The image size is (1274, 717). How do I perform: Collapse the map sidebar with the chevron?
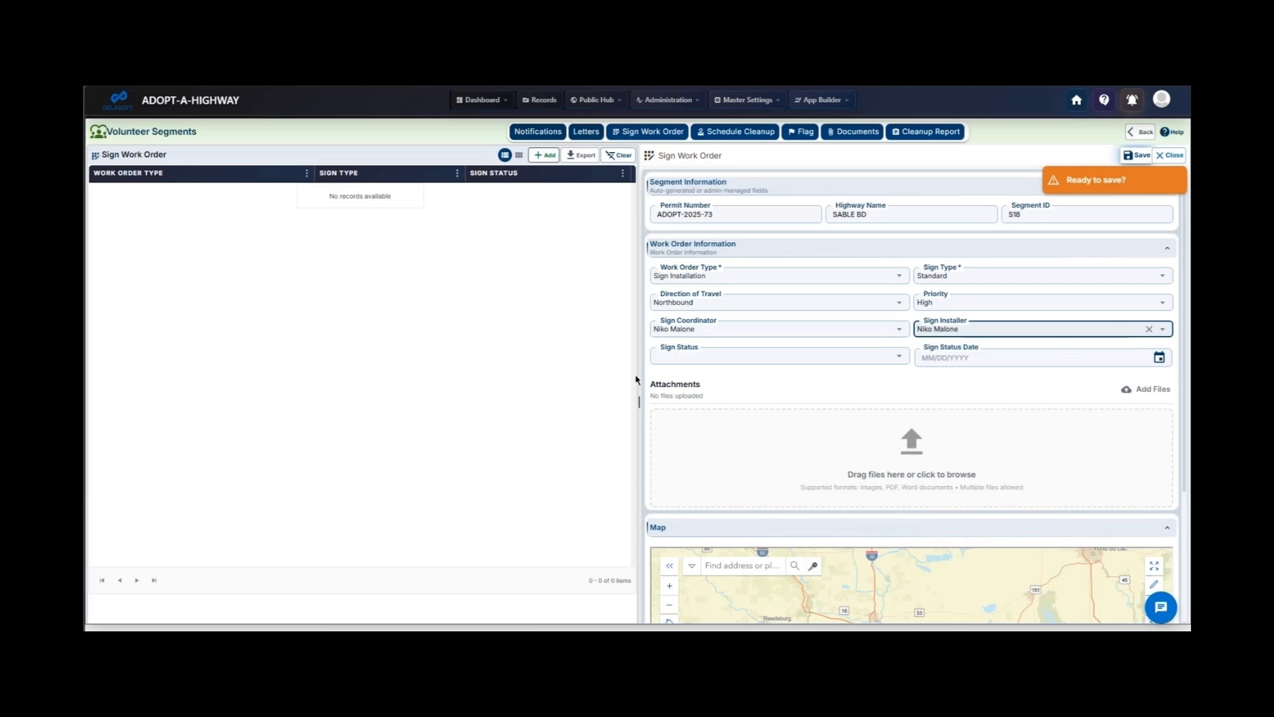(669, 566)
